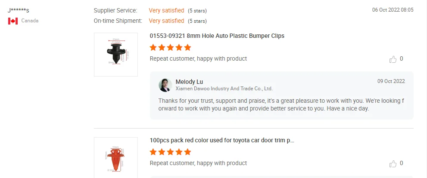Click the Canada country label
This screenshot has width=427, height=178.
(x=30, y=21)
